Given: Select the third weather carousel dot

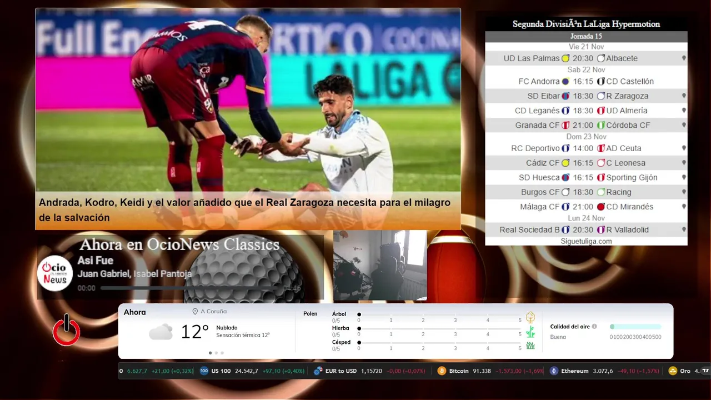Looking at the screenshot, I should (x=222, y=353).
